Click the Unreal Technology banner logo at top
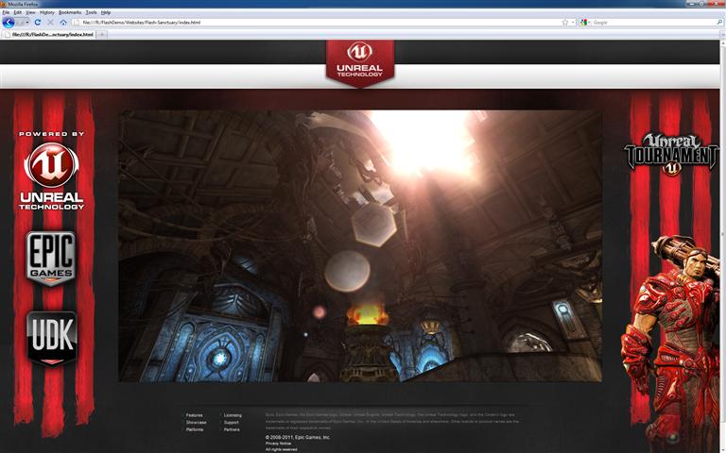This screenshot has height=453, width=726. click(x=359, y=62)
